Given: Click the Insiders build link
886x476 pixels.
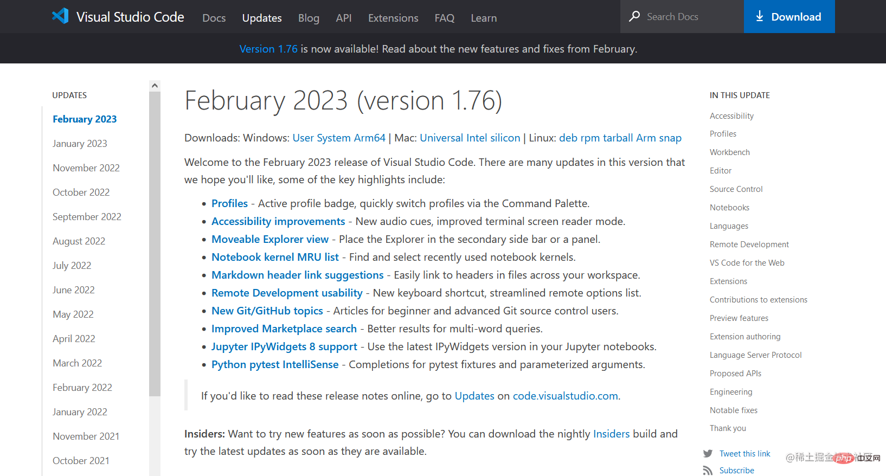Looking at the screenshot, I should click(x=611, y=434).
